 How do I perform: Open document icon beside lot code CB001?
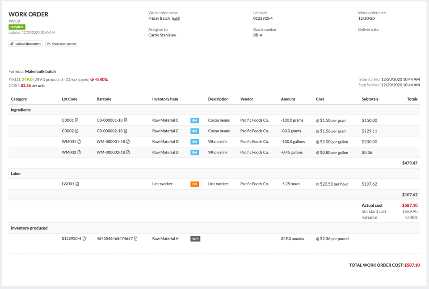click(77, 120)
